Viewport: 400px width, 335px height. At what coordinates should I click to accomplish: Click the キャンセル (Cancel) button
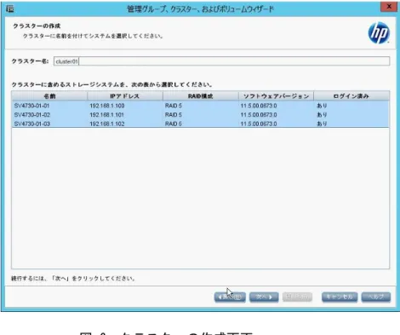(x=340, y=297)
